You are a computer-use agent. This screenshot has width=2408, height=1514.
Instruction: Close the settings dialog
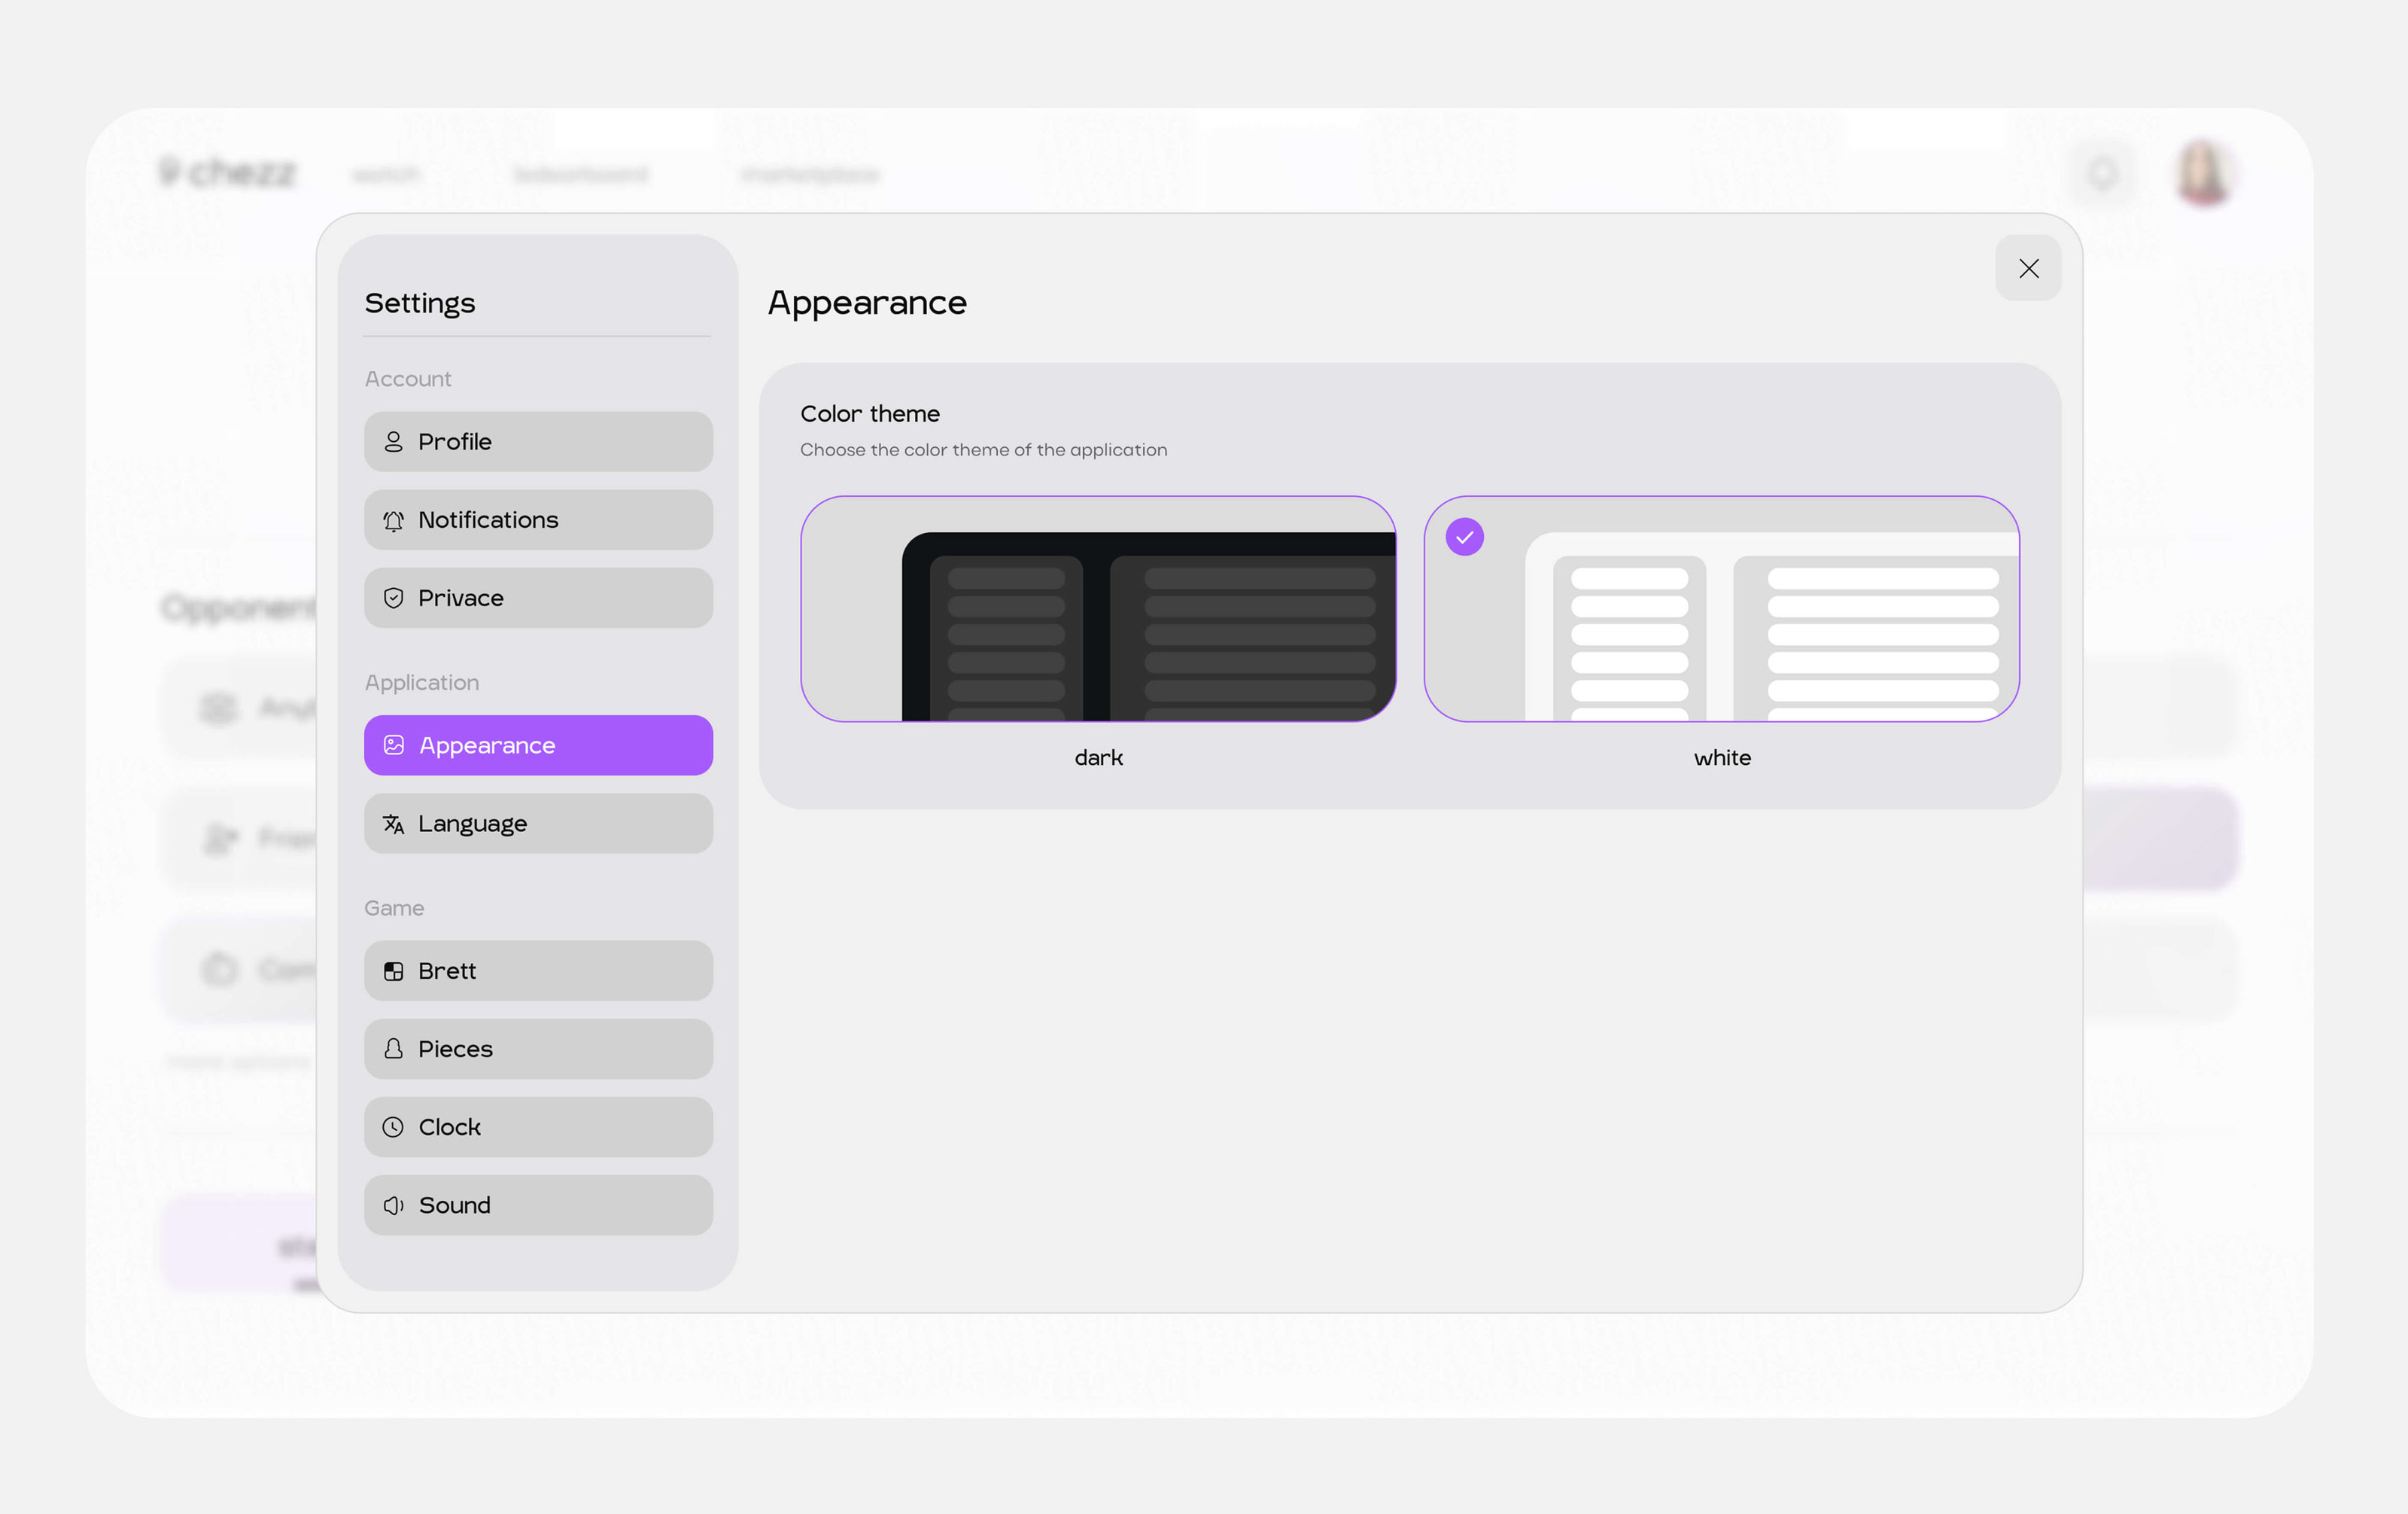tap(2027, 268)
